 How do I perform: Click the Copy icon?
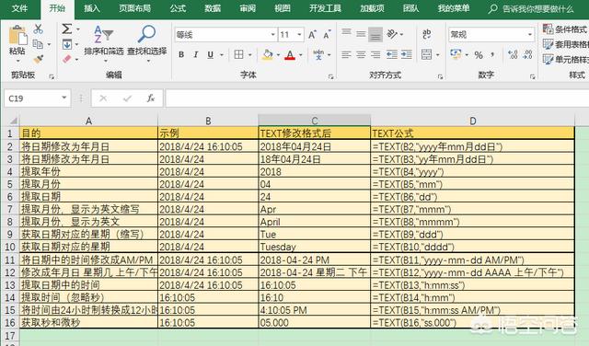coord(38,44)
